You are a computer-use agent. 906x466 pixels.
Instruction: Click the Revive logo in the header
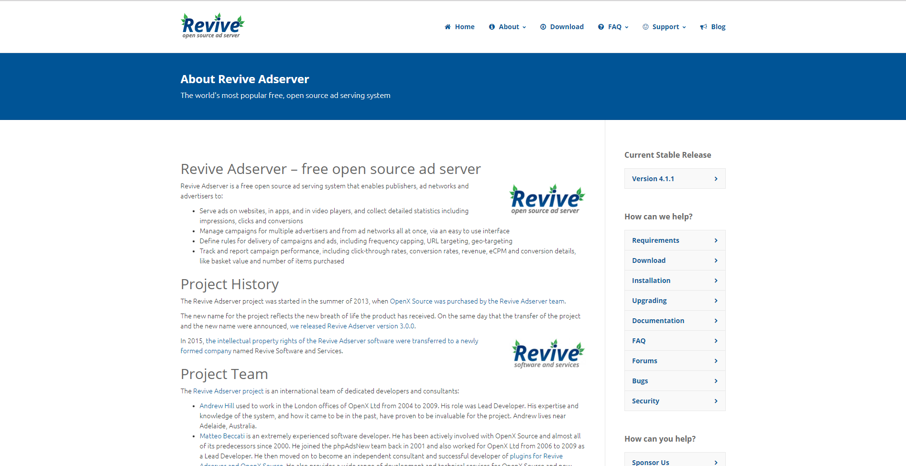[x=212, y=26]
